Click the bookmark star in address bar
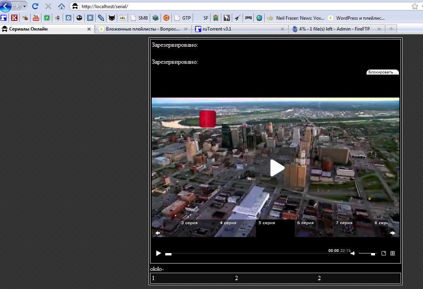Viewport: 423px width, 289px height. pyautogui.click(x=415, y=6)
